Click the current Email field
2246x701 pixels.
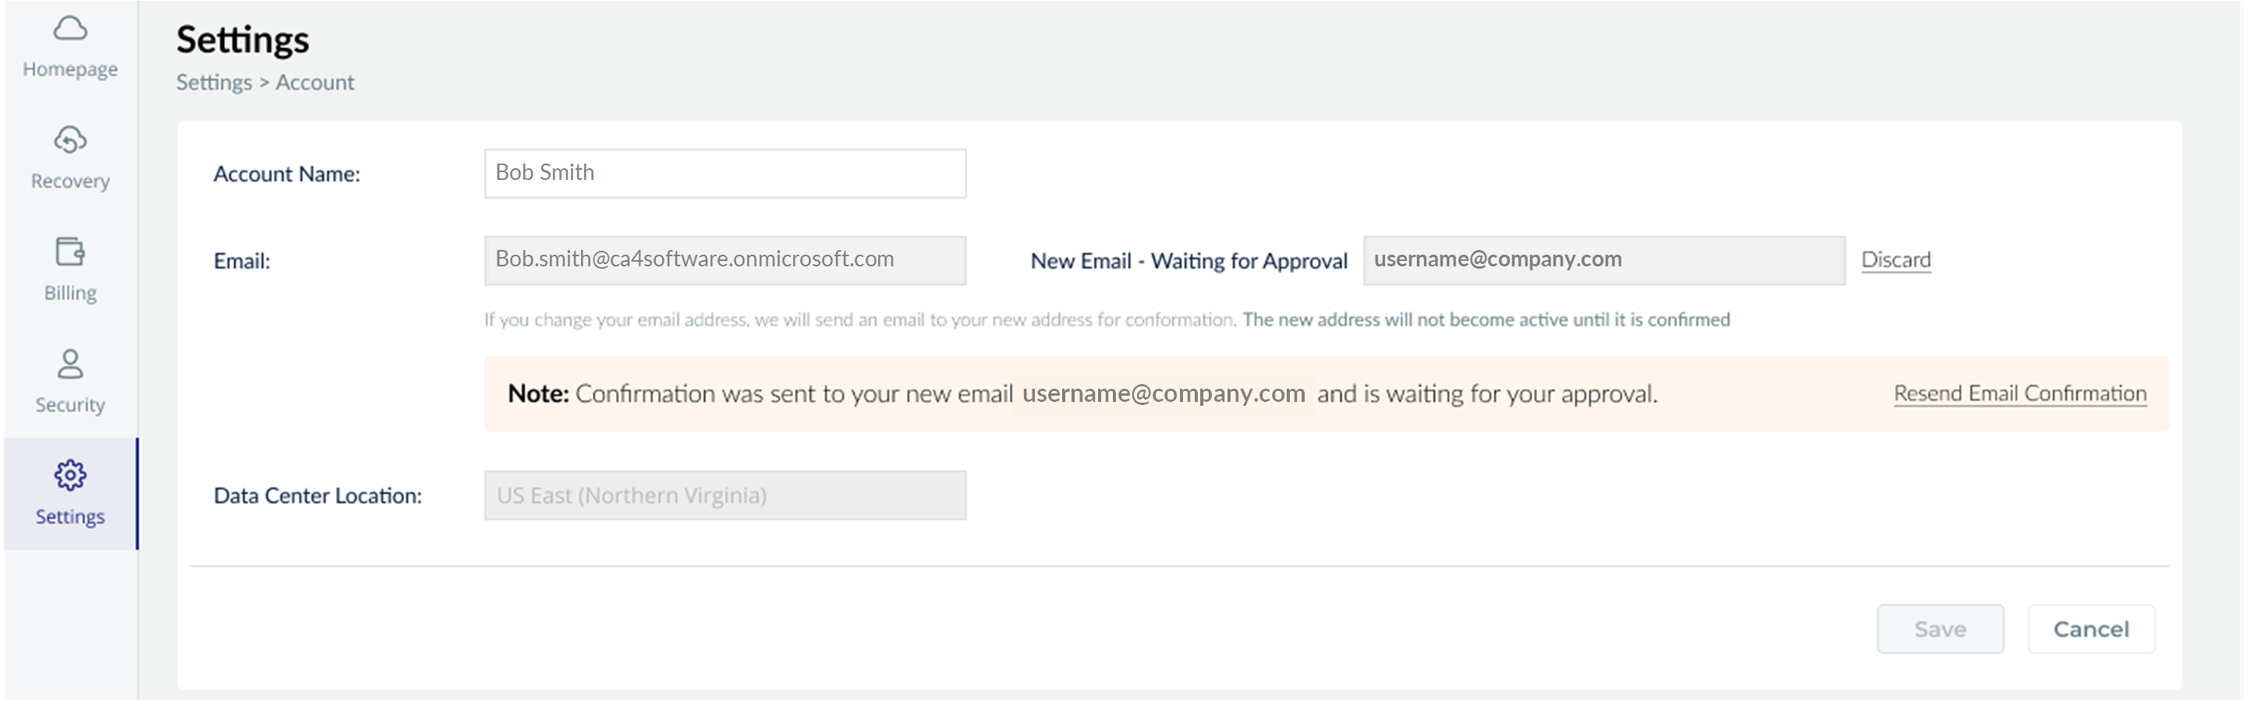(x=724, y=259)
